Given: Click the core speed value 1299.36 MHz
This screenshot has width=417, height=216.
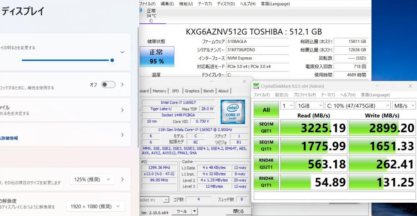Looking at the screenshot, I should [x=159, y=167].
